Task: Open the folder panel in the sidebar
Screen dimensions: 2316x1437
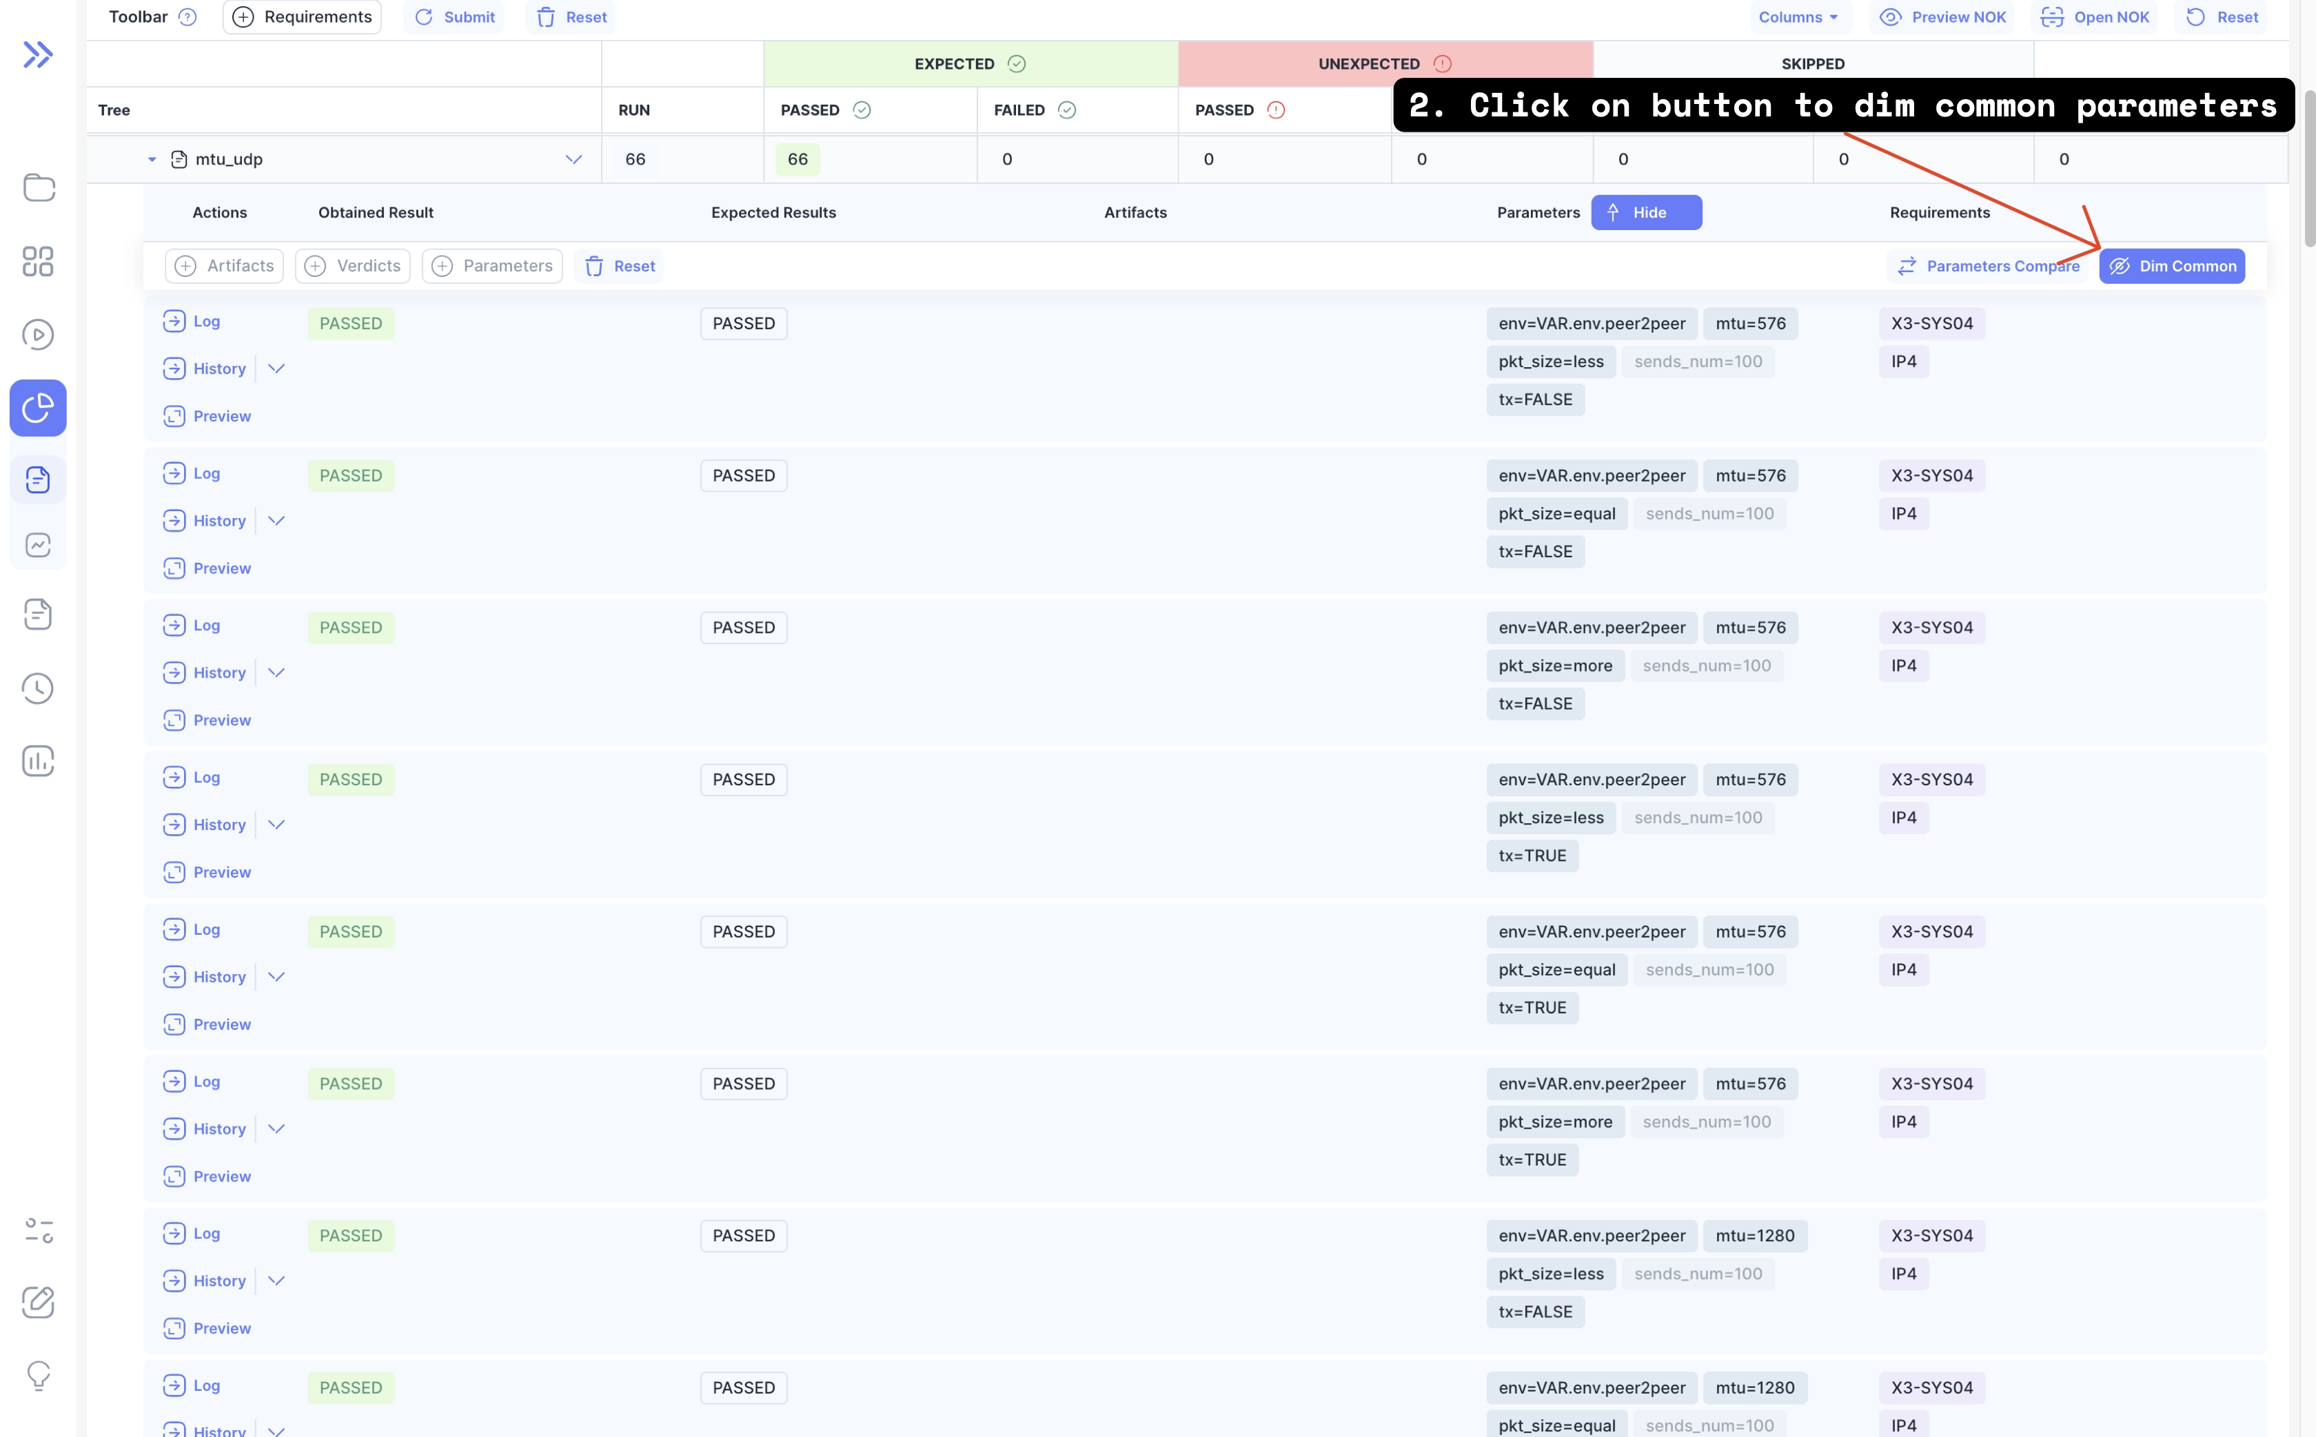Action: tap(38, 188)
